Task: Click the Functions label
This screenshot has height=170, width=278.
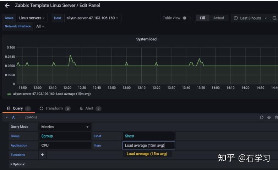Action: click(18, 155)
